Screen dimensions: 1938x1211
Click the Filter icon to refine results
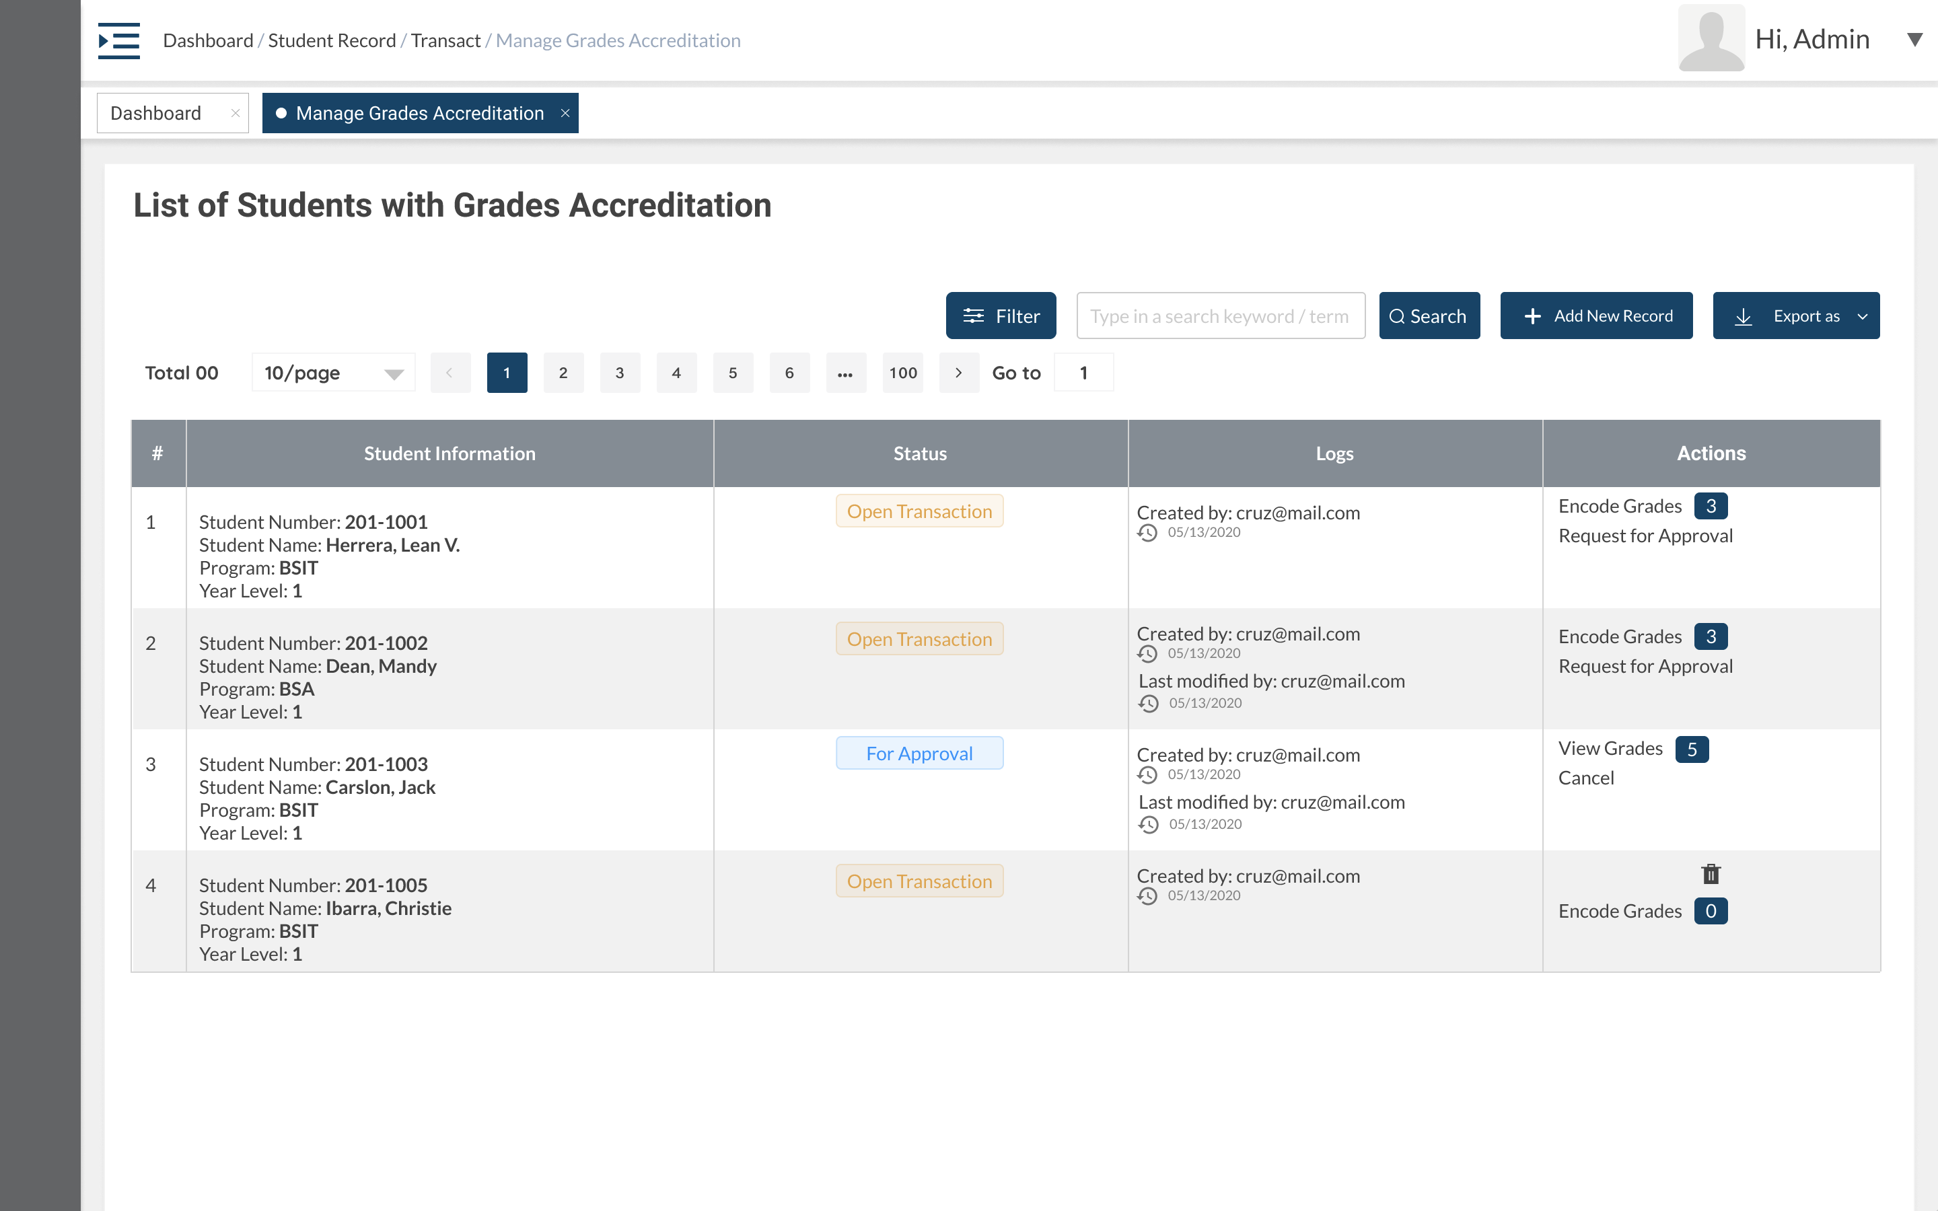[x=974, y=316]
